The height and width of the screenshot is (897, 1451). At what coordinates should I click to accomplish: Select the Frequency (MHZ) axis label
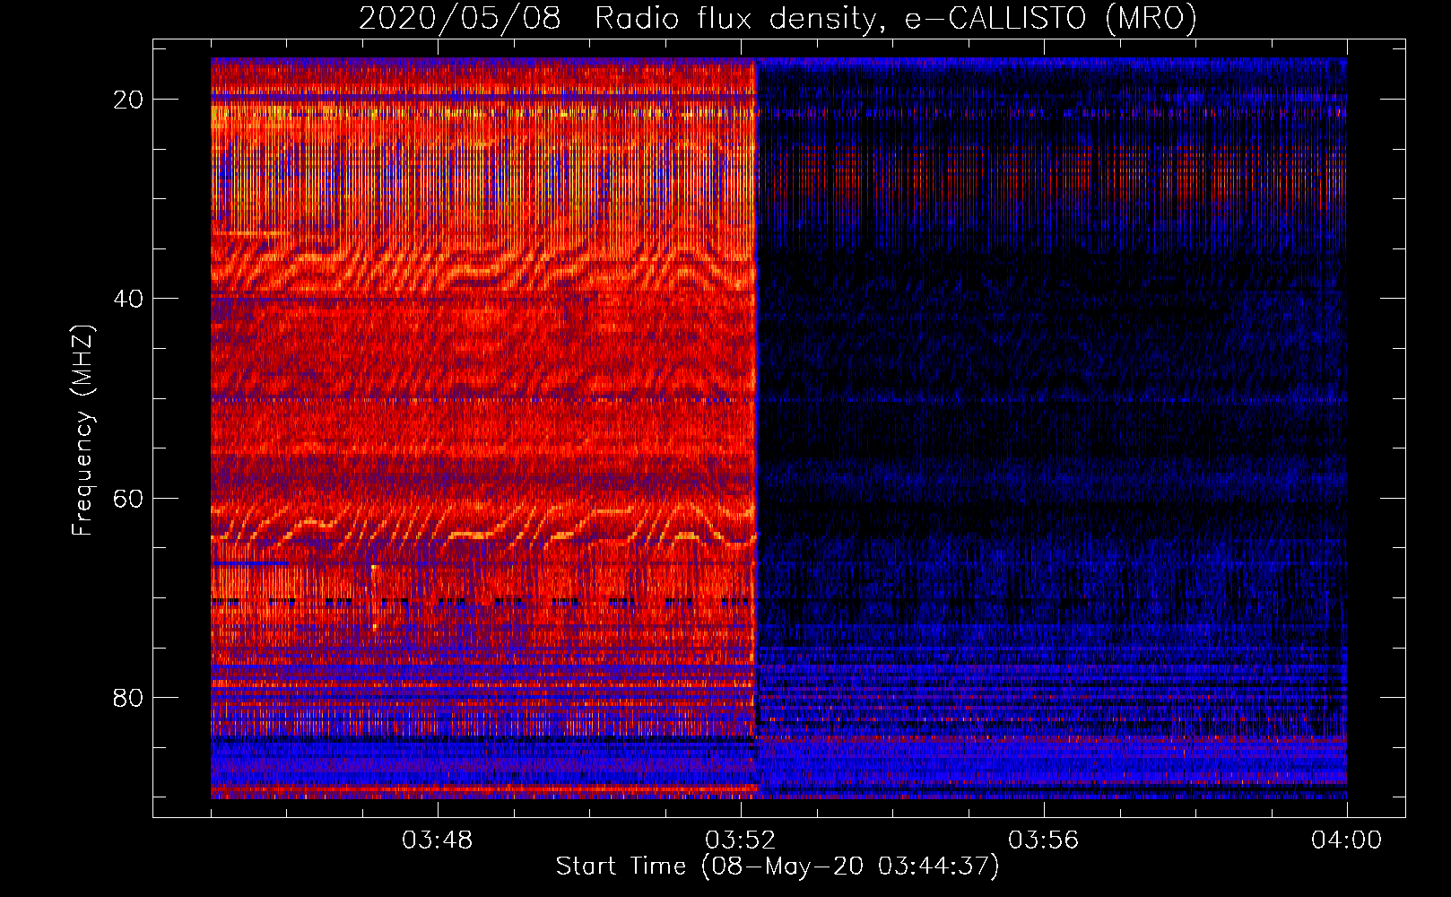(83, 431)
